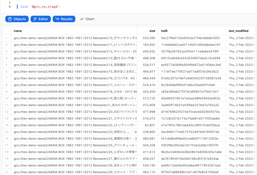
Task: Select md5 cell c82b366db27f37b5df0857cf7fe51427
Action: click(192, 92)
